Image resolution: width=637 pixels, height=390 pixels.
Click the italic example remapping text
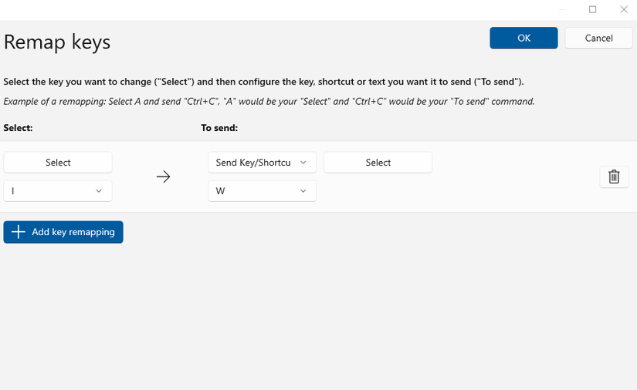(269, 102)
